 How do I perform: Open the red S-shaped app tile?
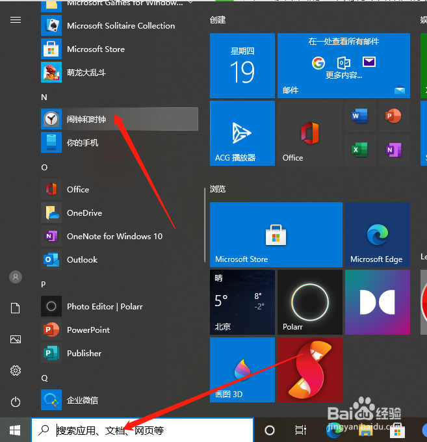310,370
